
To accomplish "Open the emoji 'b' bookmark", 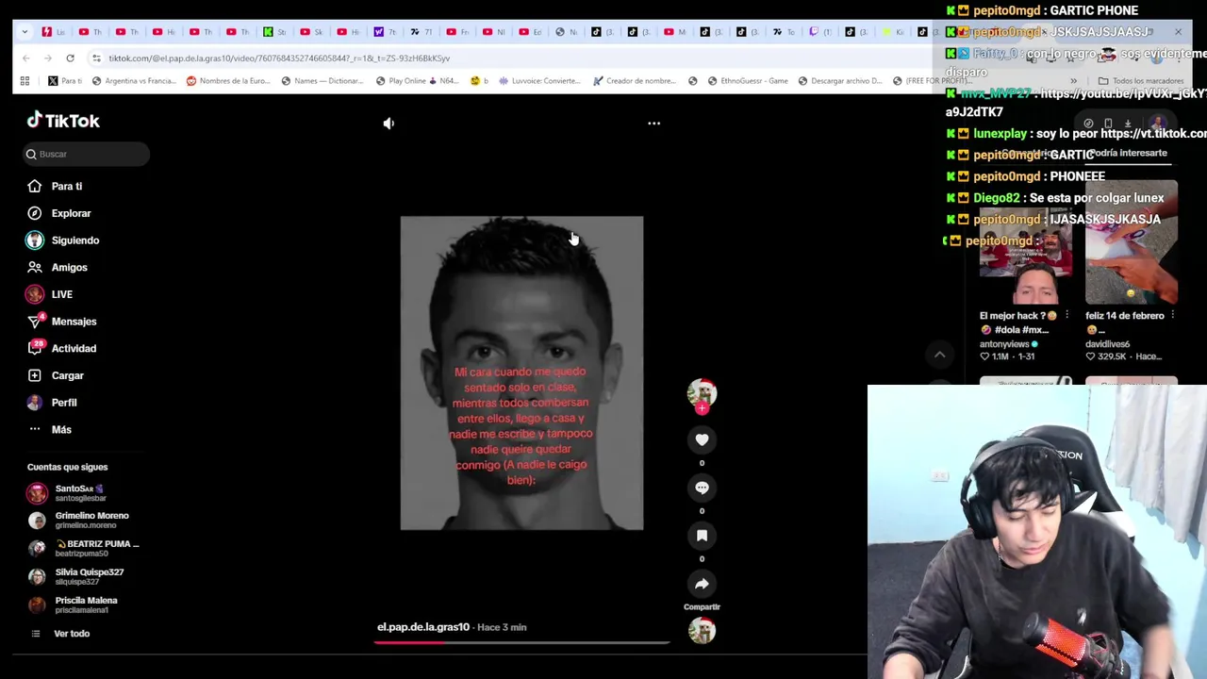I will click(x=479, y=81).
